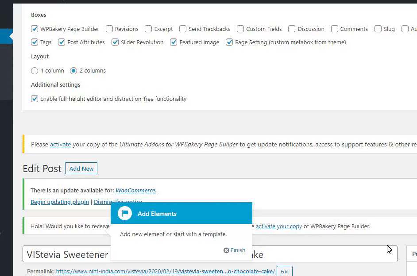This screenshot has height=276, width=417.
Task: Open the post permalink URL
Action: click(166, 271)
